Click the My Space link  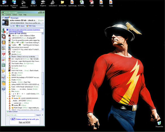click(20, 26)
